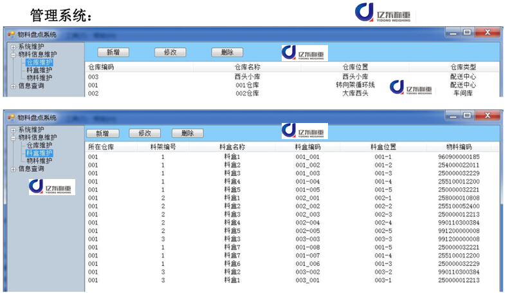Expand 系统维护 node in the upper window tree
512x293 pixels.
tap(14, 47)
